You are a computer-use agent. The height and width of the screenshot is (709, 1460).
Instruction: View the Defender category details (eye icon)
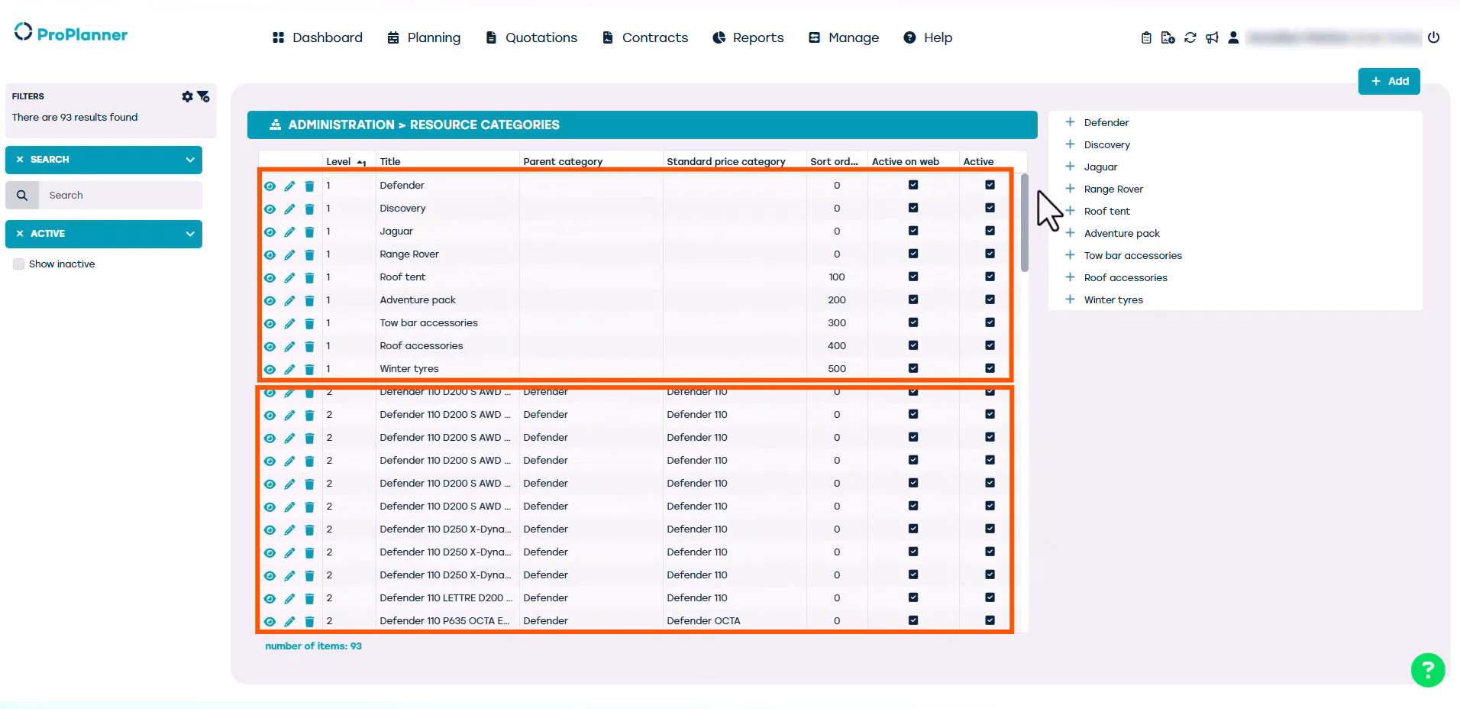[x=270, y=186]
